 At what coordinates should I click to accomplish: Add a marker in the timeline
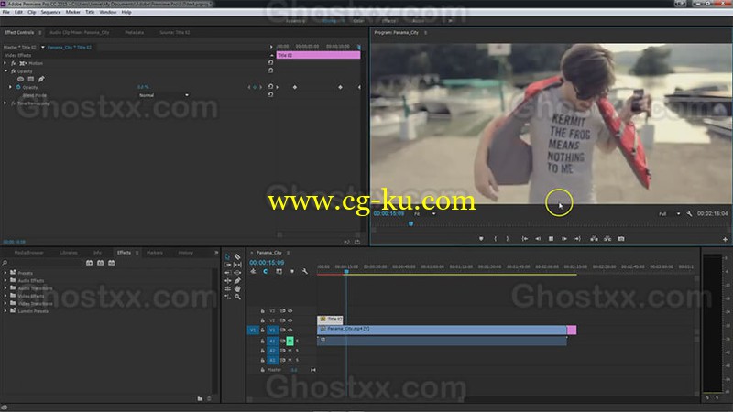(x=292, y=271)
